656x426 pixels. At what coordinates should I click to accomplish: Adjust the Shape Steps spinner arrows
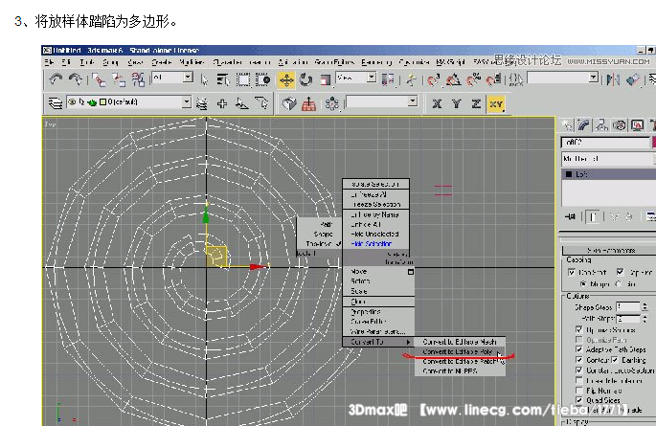tap(645, 307)
